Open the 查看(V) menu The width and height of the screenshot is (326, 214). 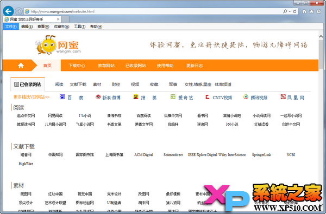43,27
